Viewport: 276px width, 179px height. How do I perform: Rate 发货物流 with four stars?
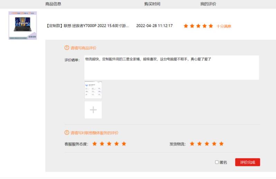click(214, 144)
